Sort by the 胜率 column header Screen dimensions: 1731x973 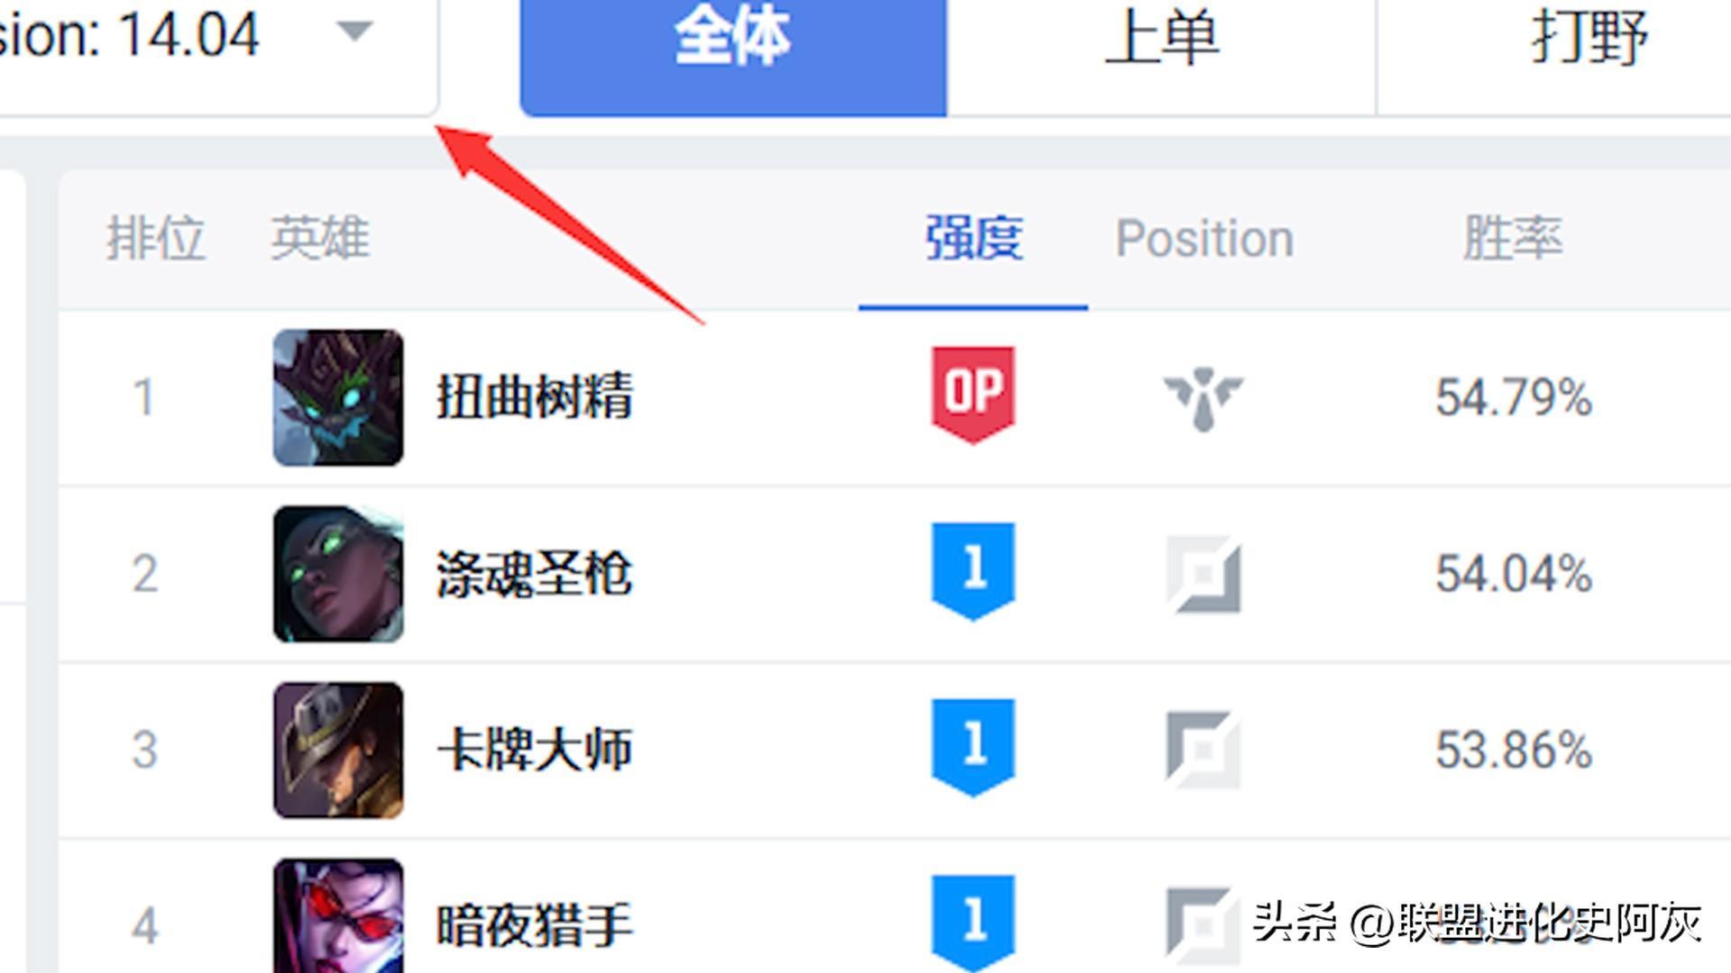coord(1513,239)
